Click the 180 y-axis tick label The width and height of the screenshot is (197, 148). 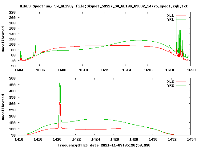[x=12, y=23]
